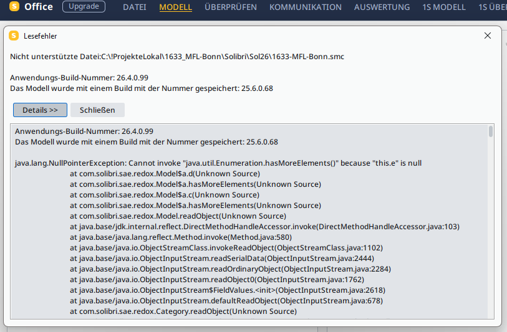Viewport: 507px width, 332px height.
Task: Click the NullPointerException error line
Action: click(x=218, y=163)
